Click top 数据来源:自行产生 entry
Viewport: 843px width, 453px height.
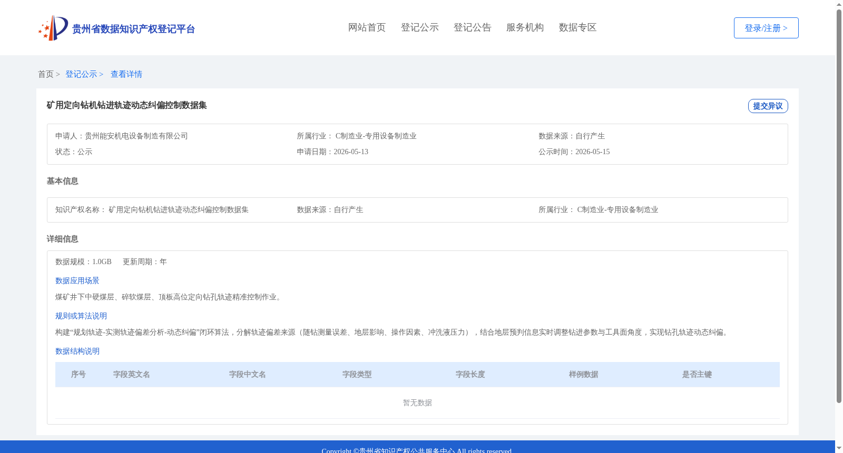pyautogui.click(x=572, y=136)
